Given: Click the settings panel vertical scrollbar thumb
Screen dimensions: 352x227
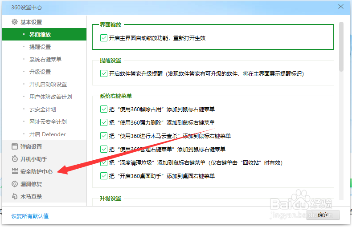Looking at the screenshot, I should (341, 47).
